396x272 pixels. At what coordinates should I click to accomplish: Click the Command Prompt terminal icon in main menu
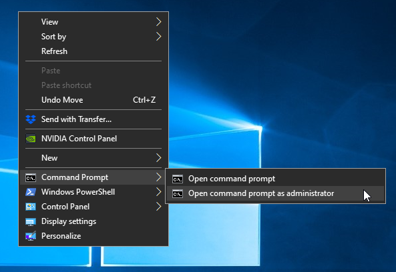click(x=31, y=177)
